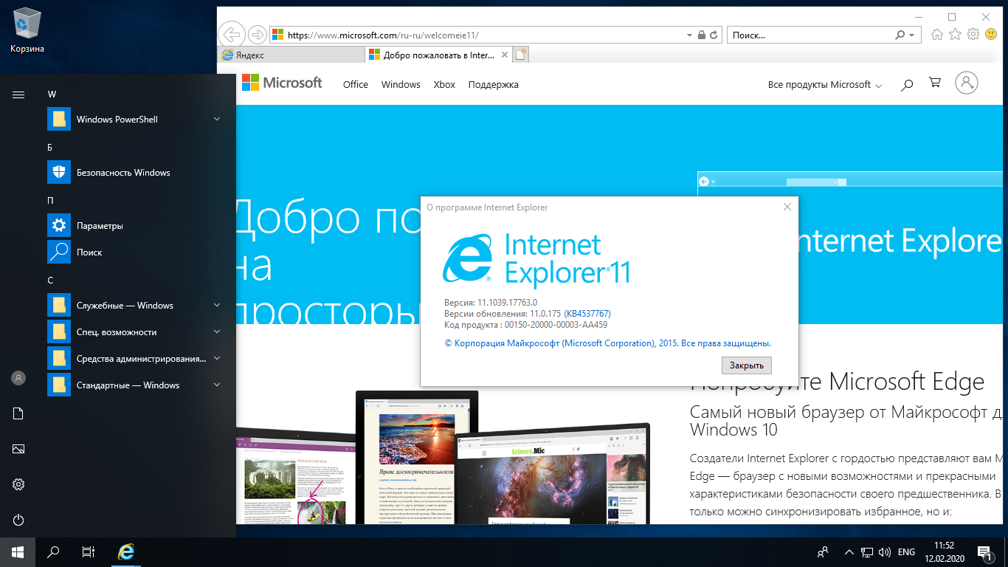Expand Стандартные — Windows folder
The width and height of the screenshot is (1008, 567).
[x=217, y=385]
